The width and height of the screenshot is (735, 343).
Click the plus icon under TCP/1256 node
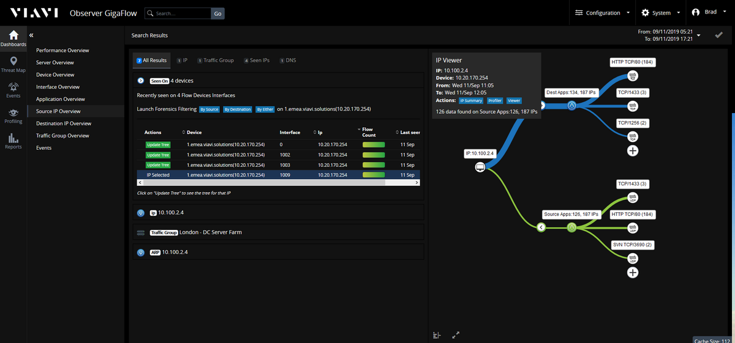[633, 150]
